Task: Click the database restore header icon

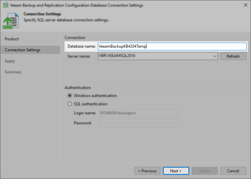Action: pyautogui.click(x=11, y=21)
